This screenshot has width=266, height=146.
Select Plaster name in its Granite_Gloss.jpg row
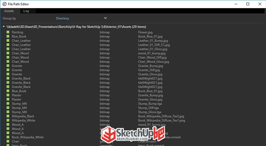17,100
